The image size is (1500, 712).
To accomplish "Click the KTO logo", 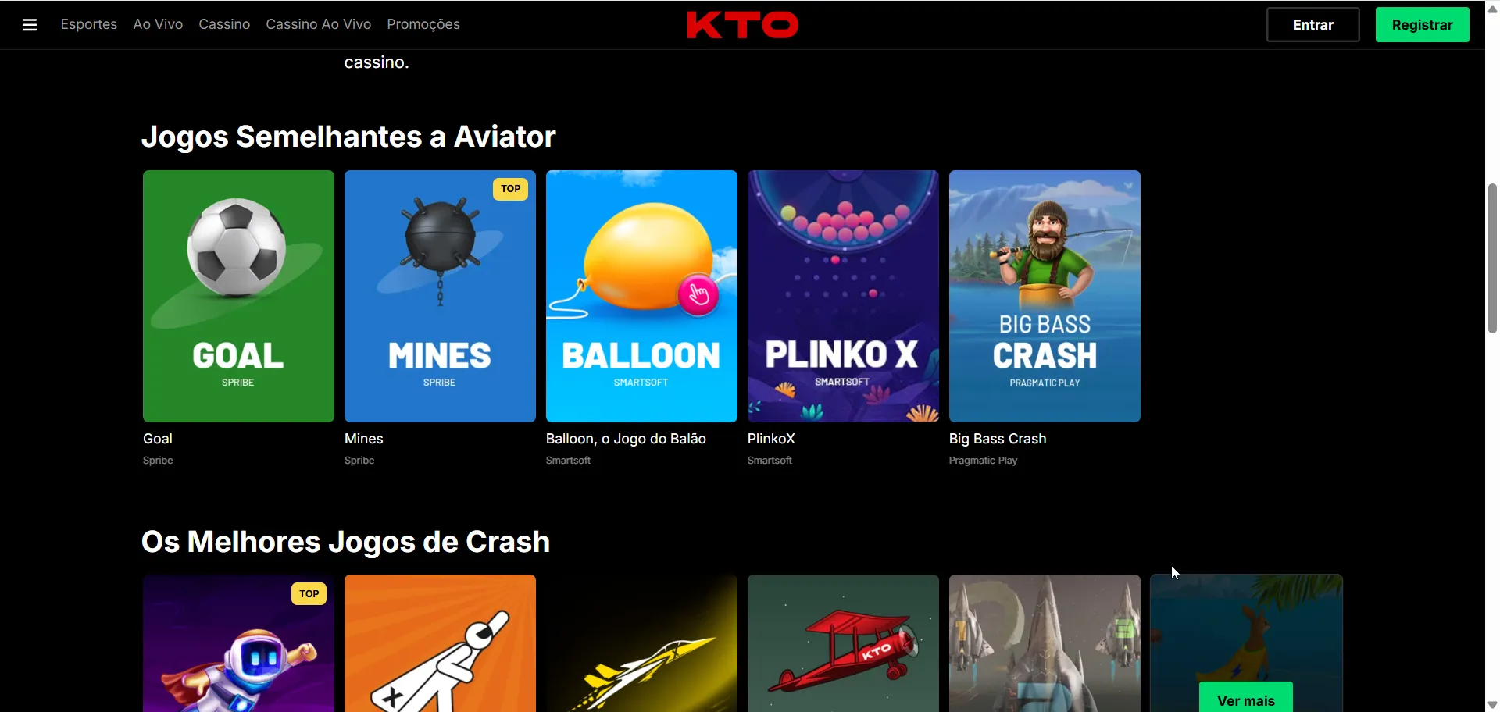I will [x=742, y=25].
